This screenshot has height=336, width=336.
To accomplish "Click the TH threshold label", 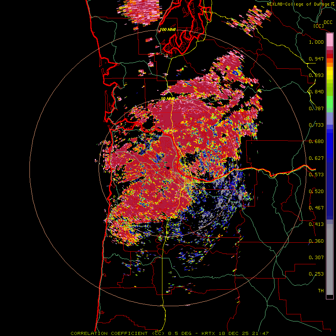I will [x=321, y=291].
